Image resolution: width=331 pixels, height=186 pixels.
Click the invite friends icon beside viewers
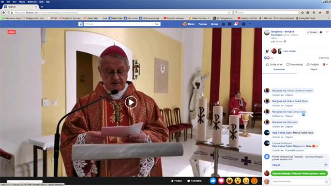click(x=267, y=51)
